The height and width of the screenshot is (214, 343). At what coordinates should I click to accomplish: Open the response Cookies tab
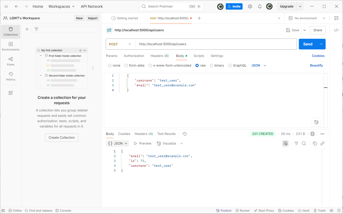pyautogui.click(x=124, y=134)
